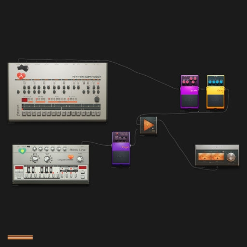Click the black sticker on Rhythm Composer

(x=23, y=68)
